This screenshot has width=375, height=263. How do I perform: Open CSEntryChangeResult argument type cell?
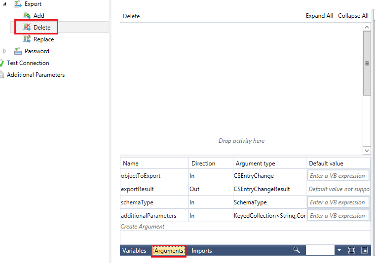[269, 189]
